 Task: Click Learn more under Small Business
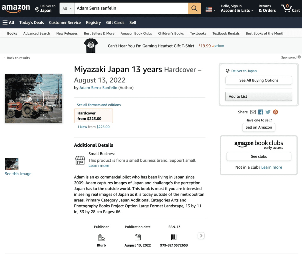[x=99, y=165]
